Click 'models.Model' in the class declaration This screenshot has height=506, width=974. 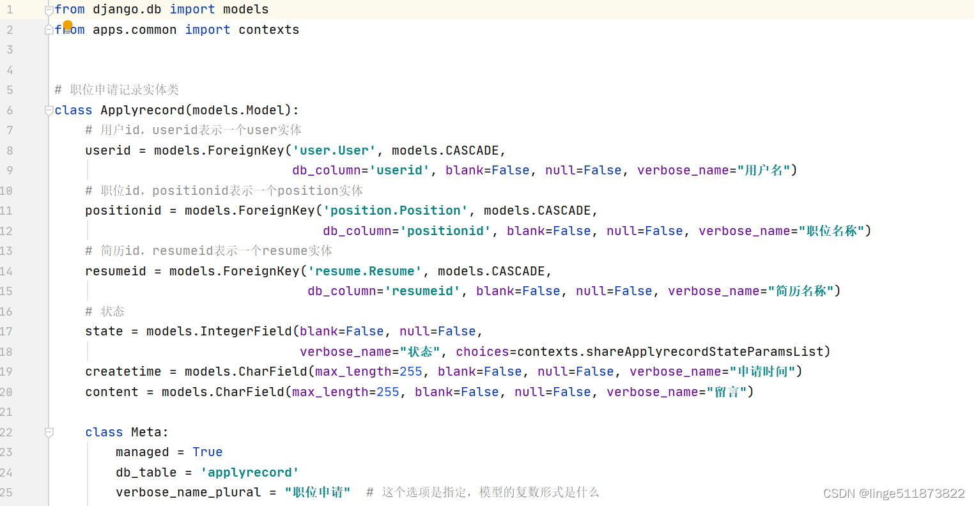238,111
